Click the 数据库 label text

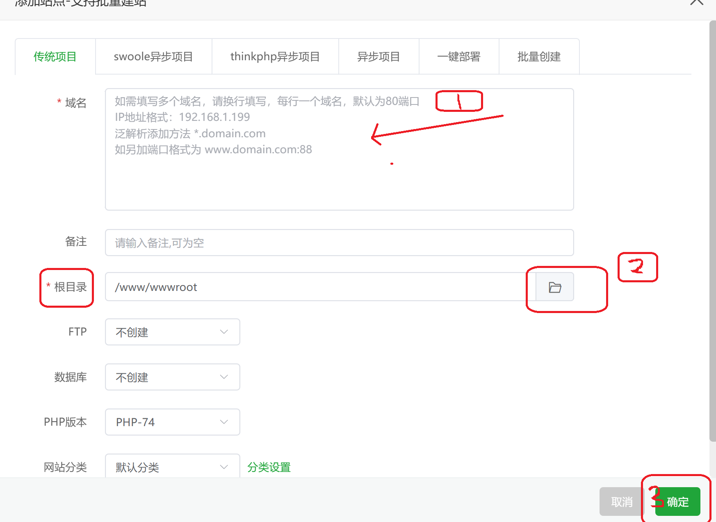pyautogui.click(x=71, y=377)
